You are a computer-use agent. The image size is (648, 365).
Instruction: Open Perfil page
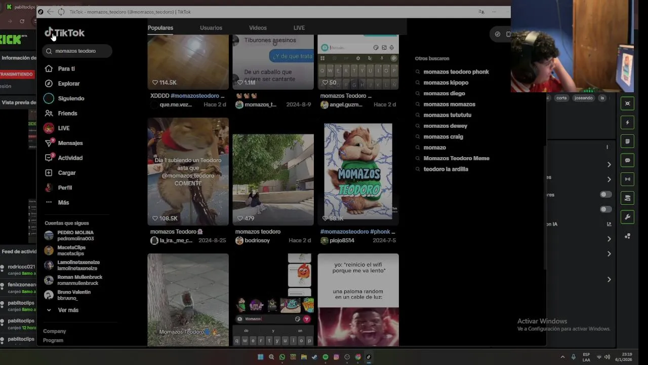pos(58,188)
